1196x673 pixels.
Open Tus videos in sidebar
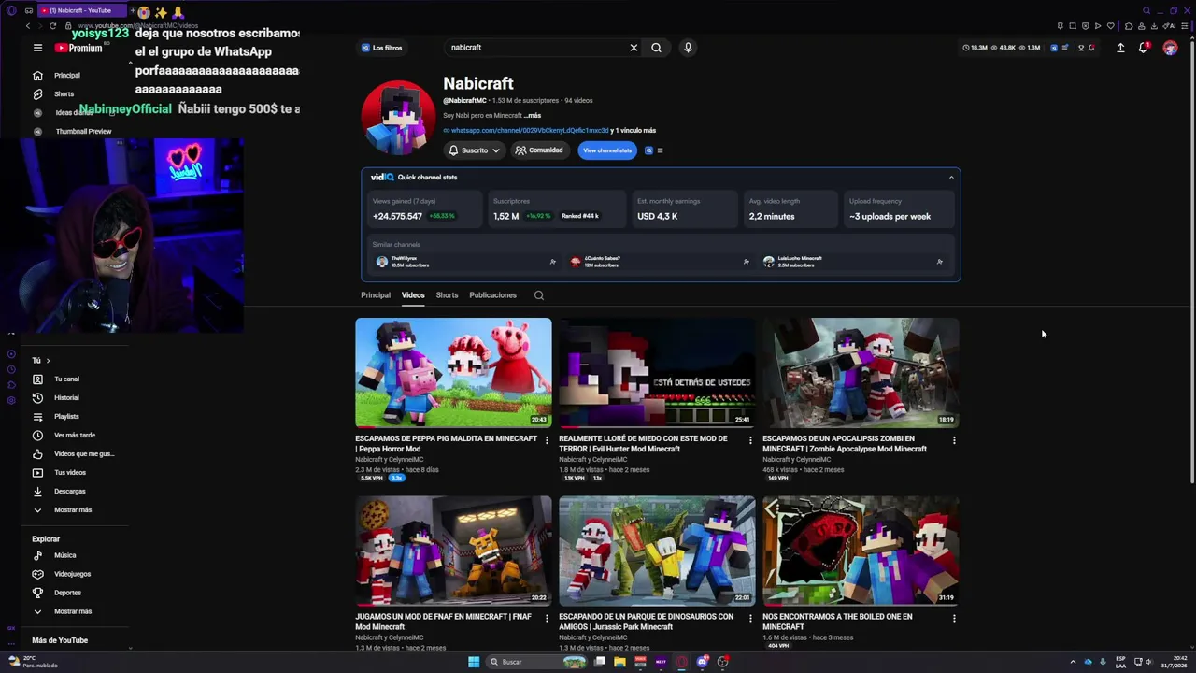coord(70,472)
